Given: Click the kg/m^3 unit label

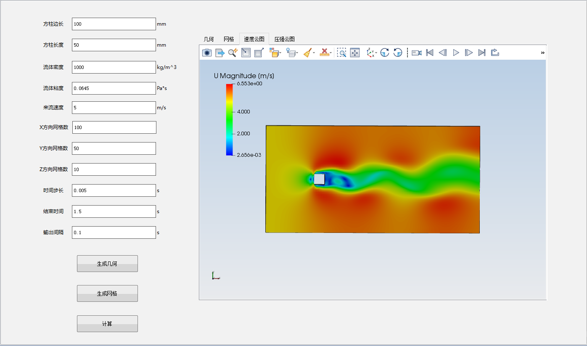Looking at the screenshot, I should coord(167,67).
